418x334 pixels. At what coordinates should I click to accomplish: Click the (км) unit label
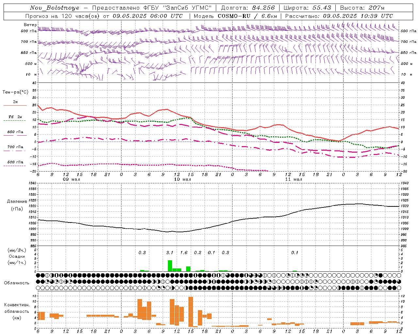pyautogui.click(x=17, y=318)
